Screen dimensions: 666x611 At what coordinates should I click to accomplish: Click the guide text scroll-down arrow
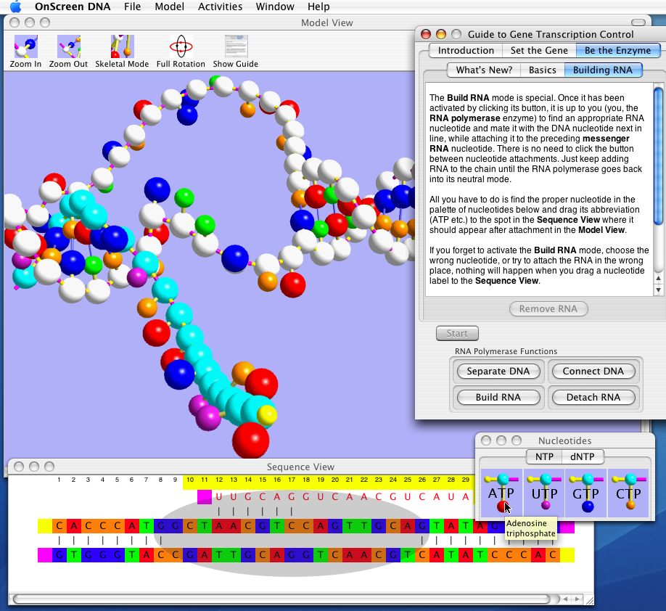click(x=658, y=290)
